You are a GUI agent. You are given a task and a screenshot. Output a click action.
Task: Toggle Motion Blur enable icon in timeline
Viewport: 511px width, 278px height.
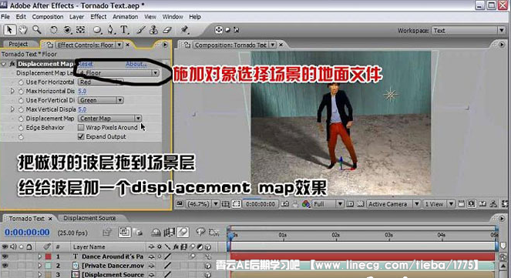coord(183,233)
